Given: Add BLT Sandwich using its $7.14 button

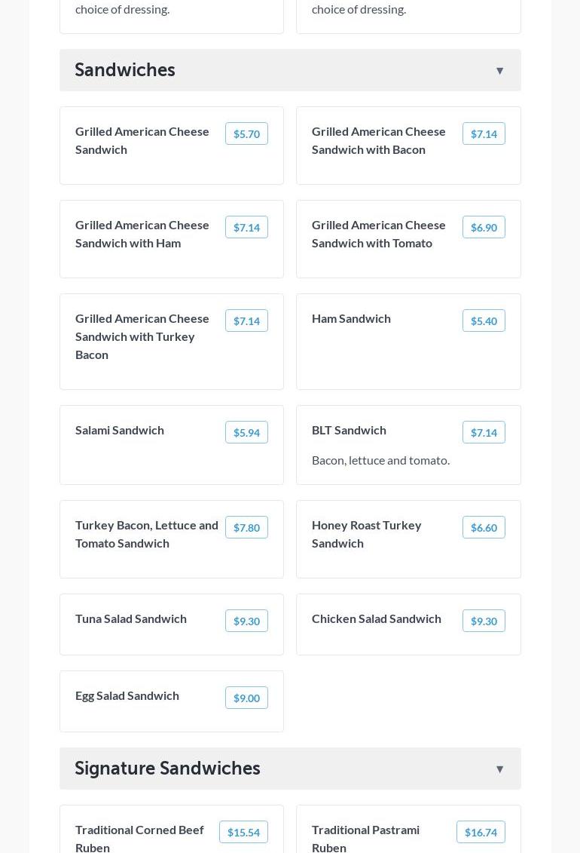Looking at the screenshot, I should [x=484, y=433].
